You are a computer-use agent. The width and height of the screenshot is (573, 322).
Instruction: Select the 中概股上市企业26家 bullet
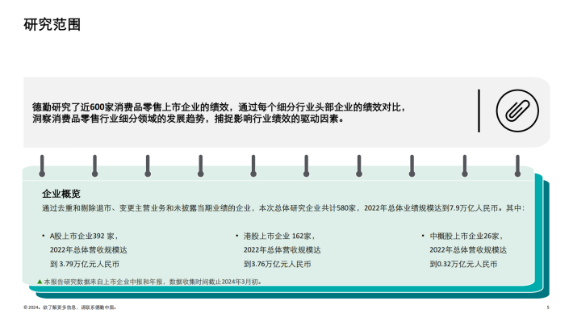[x=466, y=236]
